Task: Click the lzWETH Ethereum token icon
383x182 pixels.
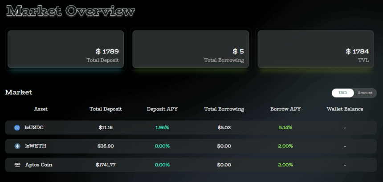Action: (x=17, y=146)
